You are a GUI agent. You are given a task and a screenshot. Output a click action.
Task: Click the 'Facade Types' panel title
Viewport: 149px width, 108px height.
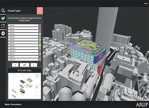tap(14, 11)
